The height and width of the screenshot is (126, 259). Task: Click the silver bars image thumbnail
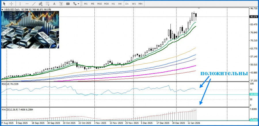coord(30,30)
